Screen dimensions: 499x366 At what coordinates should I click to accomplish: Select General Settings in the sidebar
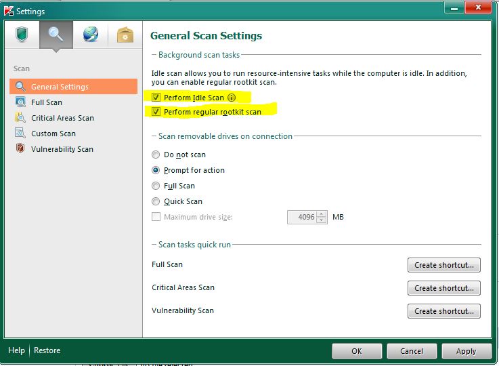coord(74,86)
